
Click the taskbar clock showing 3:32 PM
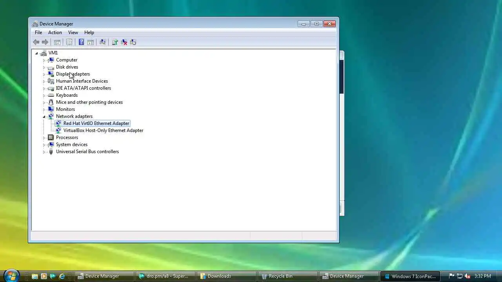point(482,276)
